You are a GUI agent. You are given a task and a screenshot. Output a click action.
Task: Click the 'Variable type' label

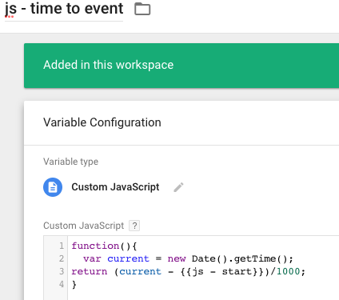point(70,162)
